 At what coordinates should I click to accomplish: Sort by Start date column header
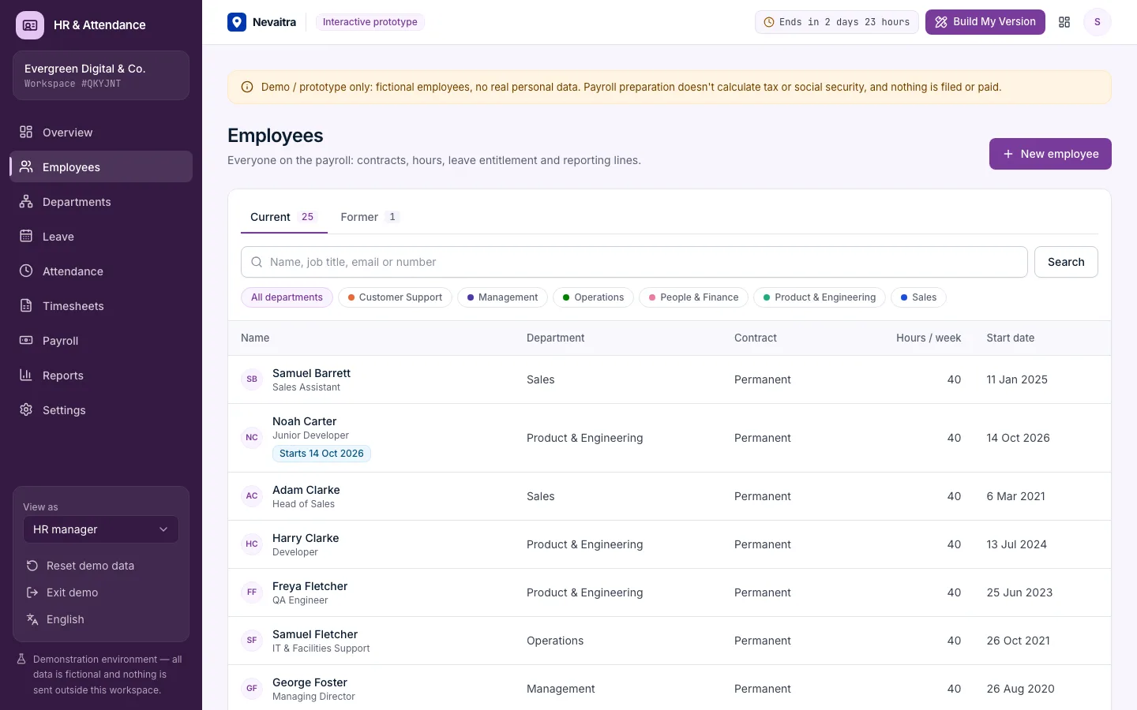pos(1010,338)
